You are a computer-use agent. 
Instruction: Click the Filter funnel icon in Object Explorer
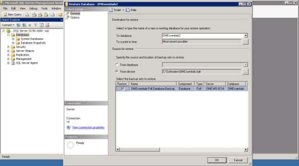coord(35,25)
